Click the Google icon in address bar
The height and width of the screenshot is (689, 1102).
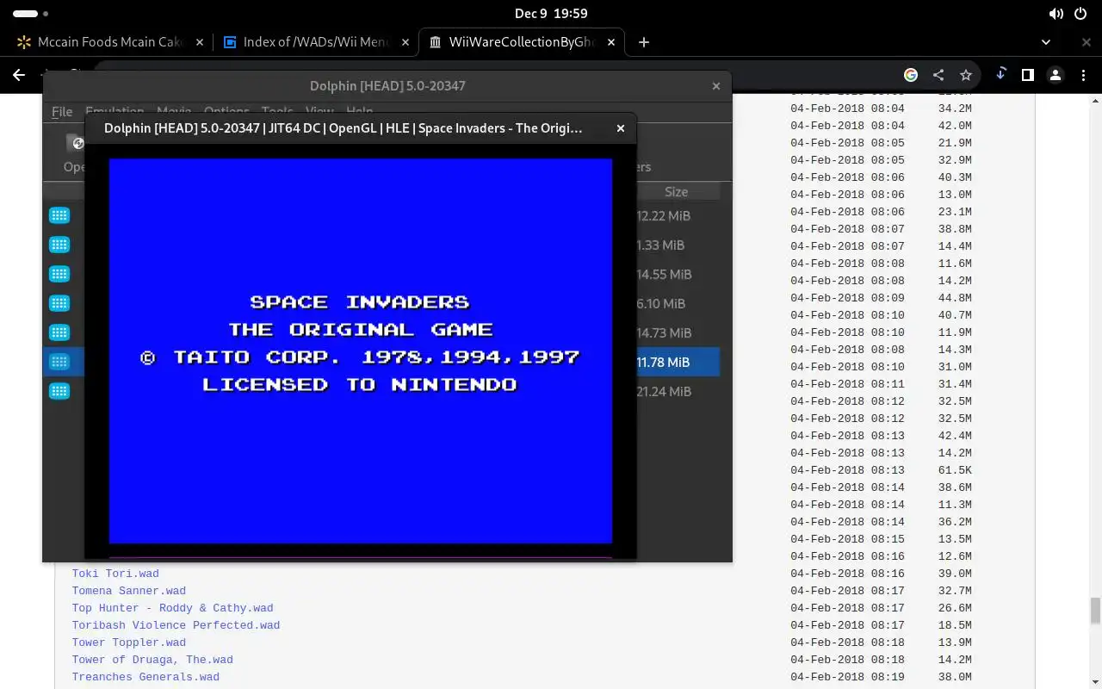(910, 75)
